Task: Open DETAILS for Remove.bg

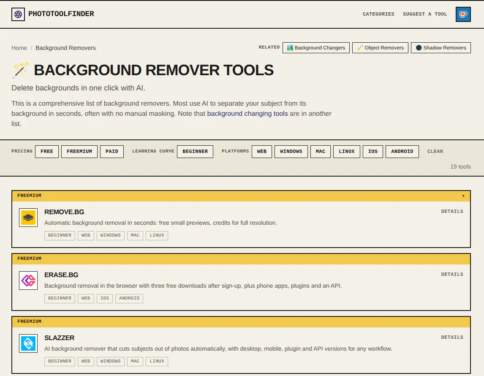Action: coord(452,212)
